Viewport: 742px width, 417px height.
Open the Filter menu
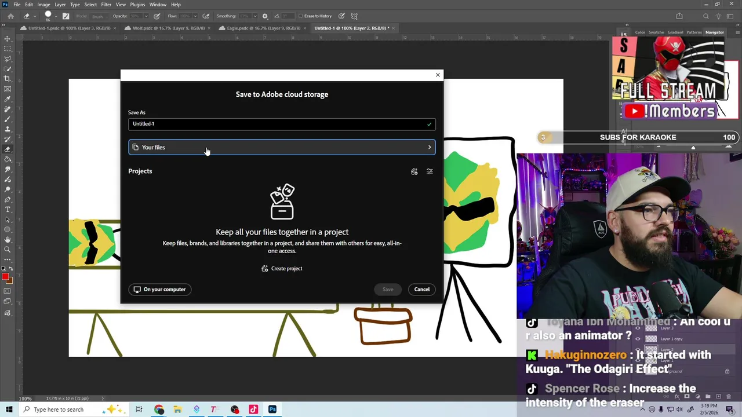106,5
